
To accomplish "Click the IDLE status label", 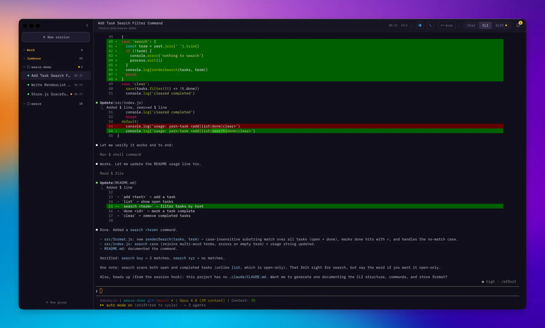I will 404,25.
